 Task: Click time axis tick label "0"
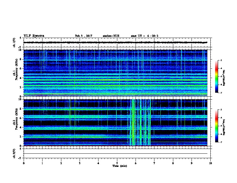(x=24, y=163)
